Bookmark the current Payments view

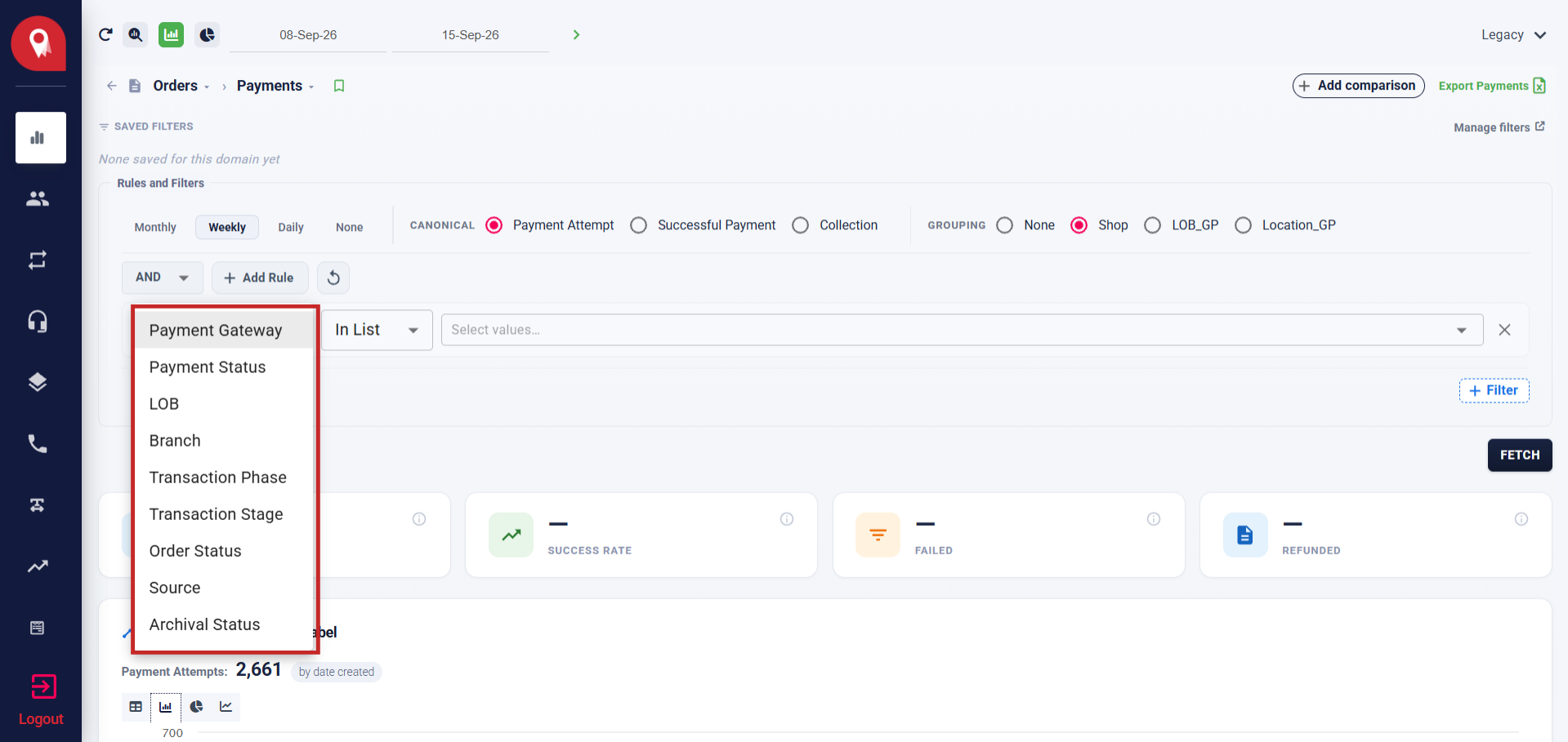coord(339,86)
